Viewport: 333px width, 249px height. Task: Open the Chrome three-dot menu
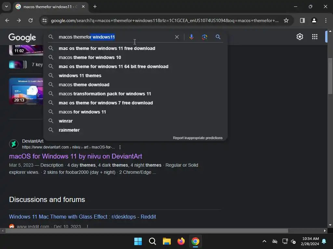point(326,20)
